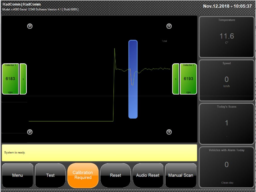Open the Temperature panel

pos(226,37)
